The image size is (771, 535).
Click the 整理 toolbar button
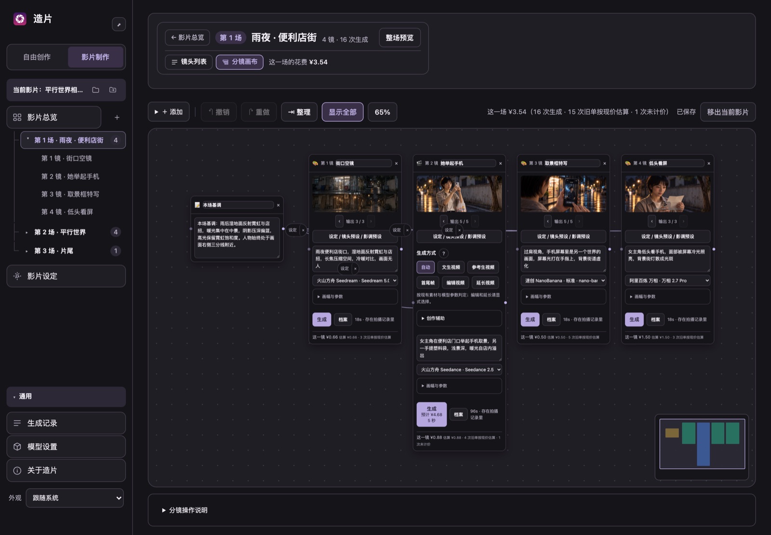tap(299, 112)
